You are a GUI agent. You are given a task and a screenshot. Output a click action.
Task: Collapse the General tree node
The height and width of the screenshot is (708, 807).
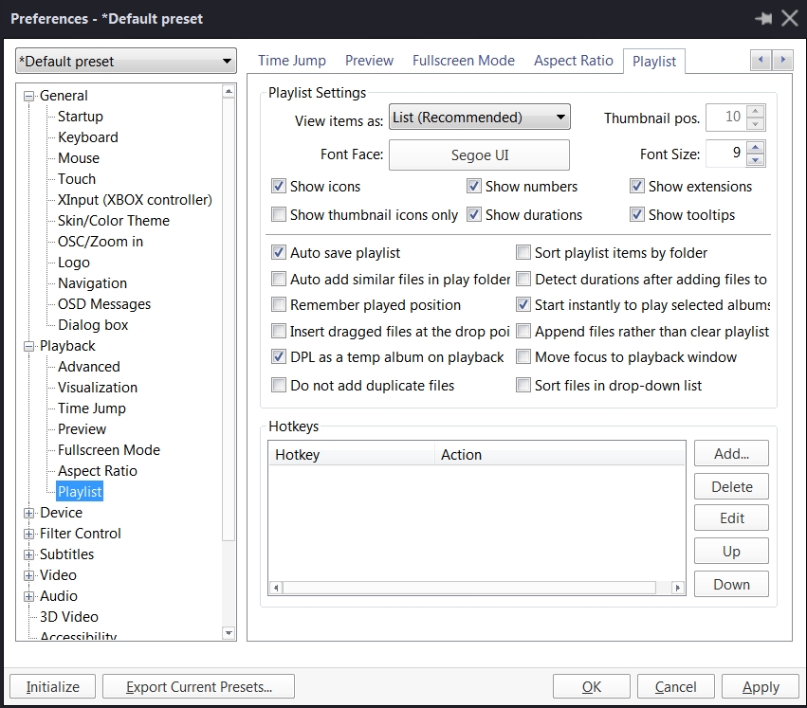pyautogui.click(x=28, y=96)
